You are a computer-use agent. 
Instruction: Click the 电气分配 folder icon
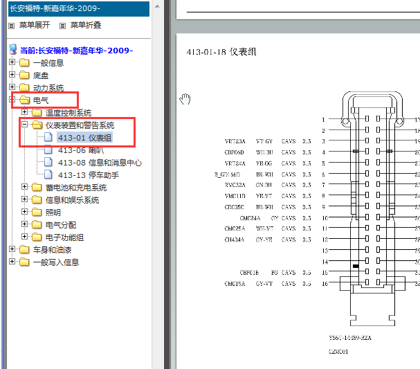pyautogui.click(x=37, y=224)
